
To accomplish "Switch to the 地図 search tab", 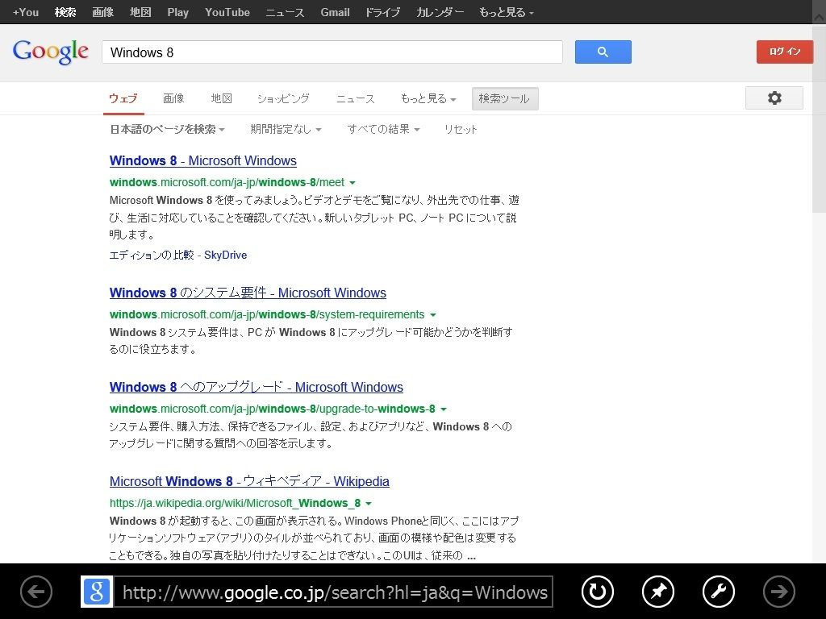I will 221,98.
